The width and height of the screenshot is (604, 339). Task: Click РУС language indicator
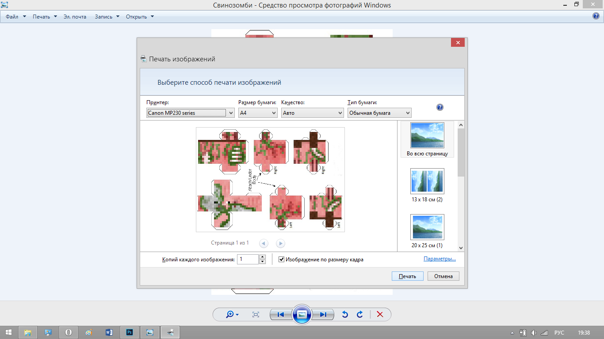click(559, 333)
